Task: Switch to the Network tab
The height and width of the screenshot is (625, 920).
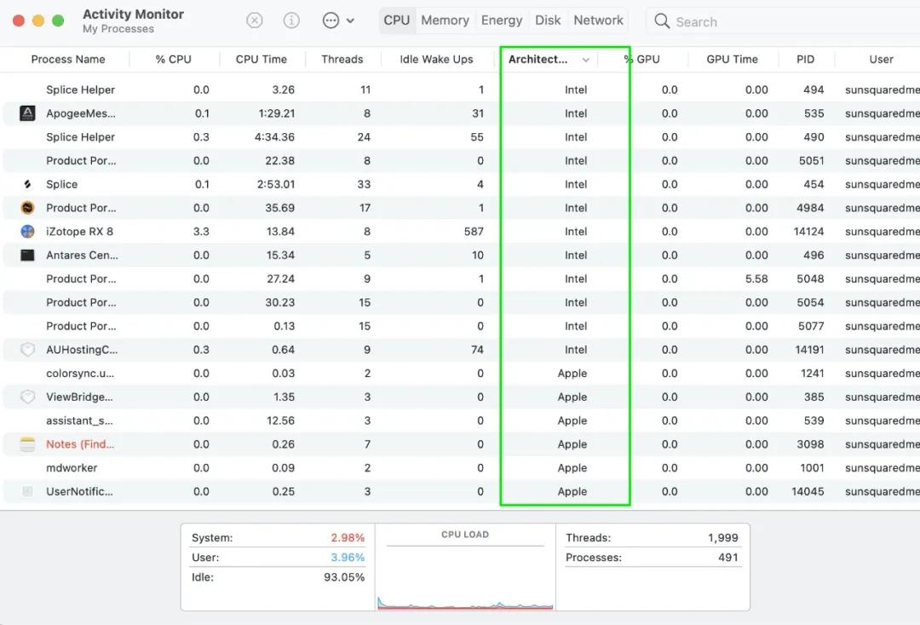Action: pos(599,20)
